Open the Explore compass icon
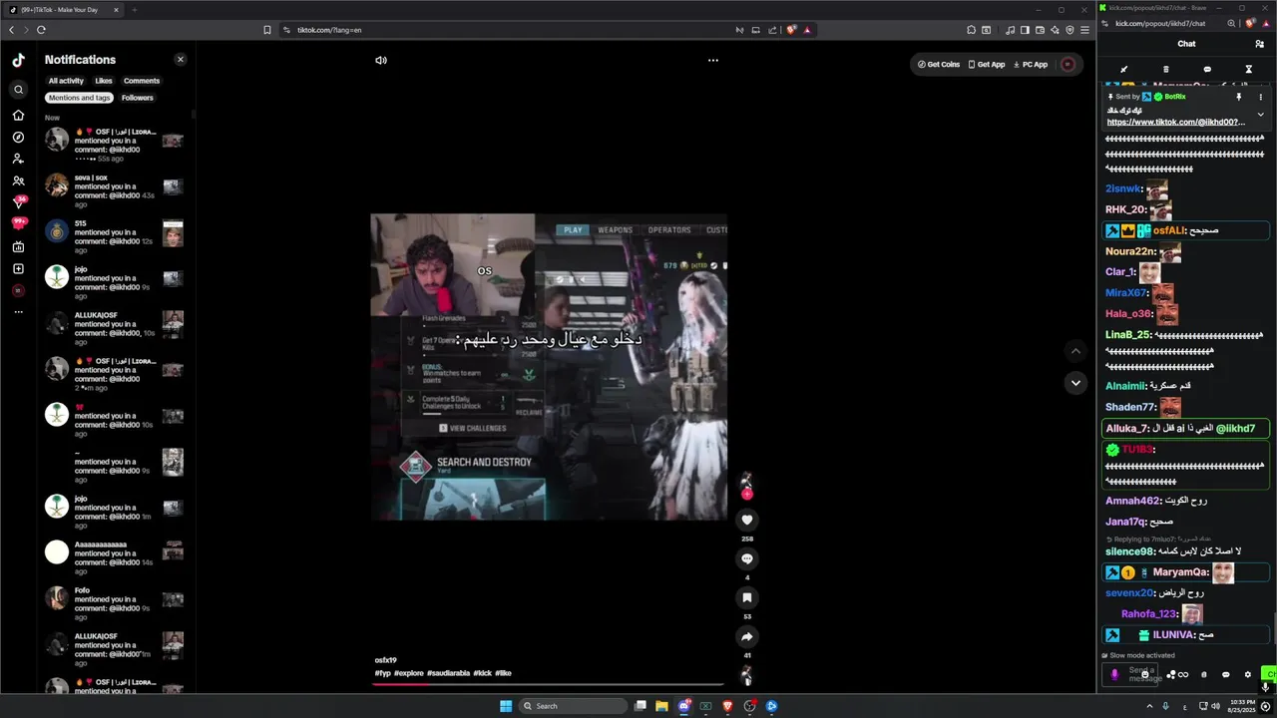The height and width of the screenshot is (718, 1277). tap(18, 137)
